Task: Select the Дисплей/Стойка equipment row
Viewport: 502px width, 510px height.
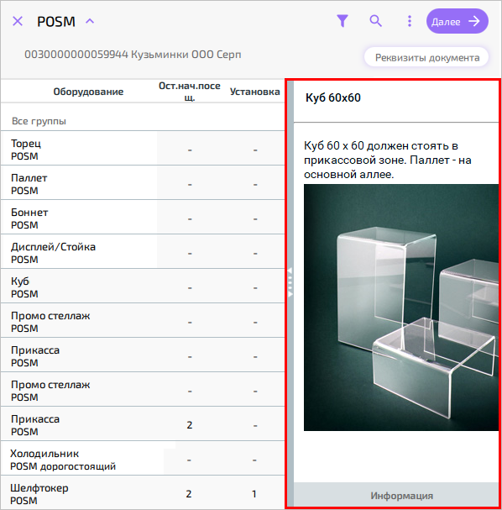Action: coord(143,253)
